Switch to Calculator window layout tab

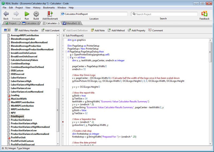[x=29, y=23]
